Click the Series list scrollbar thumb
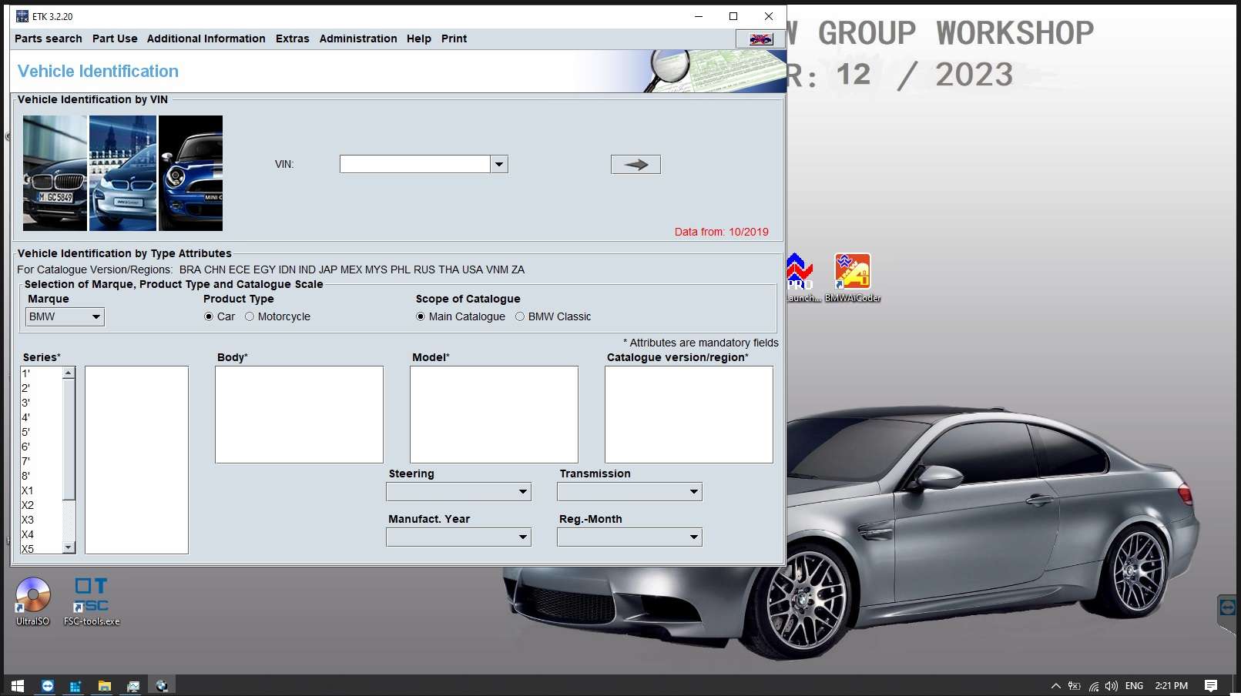Image resolution: width=1241 pixels, height=696 pixels. point(69,439)
